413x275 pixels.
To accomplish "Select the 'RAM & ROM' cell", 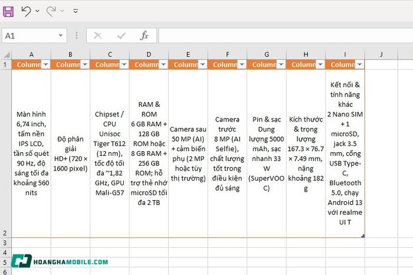I will [149, 153].
